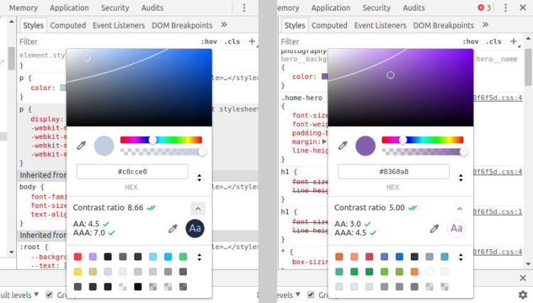Open left Security tab
This screenshot has width=533, height=303.
click(x=115, y=8)
